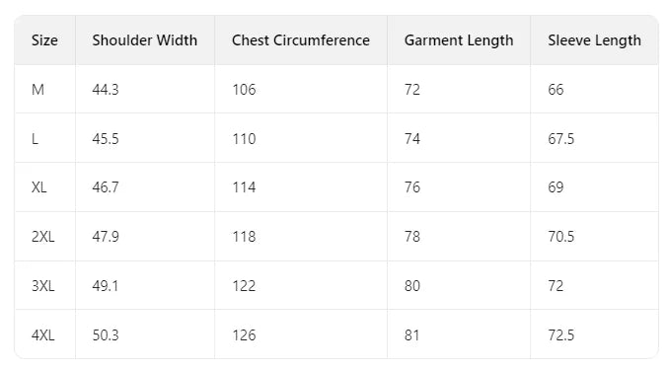Click the Chest Circumference header
This screenshot has height=369, width=668.
301,40
